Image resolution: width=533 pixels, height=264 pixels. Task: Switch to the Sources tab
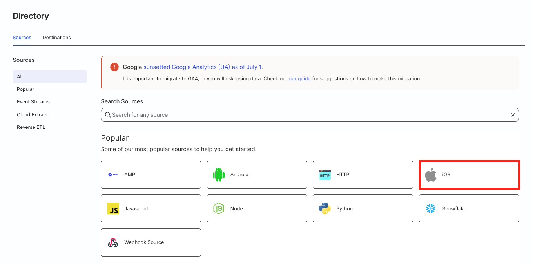click(x=22, y=38)
